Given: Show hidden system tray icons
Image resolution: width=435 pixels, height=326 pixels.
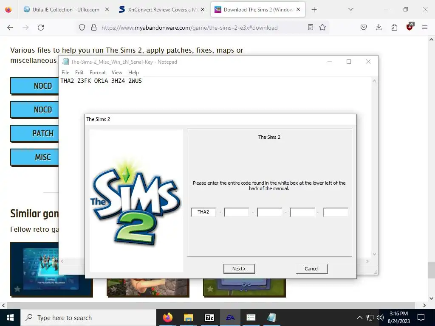Looking at the screenshot, I should (359, 318).
